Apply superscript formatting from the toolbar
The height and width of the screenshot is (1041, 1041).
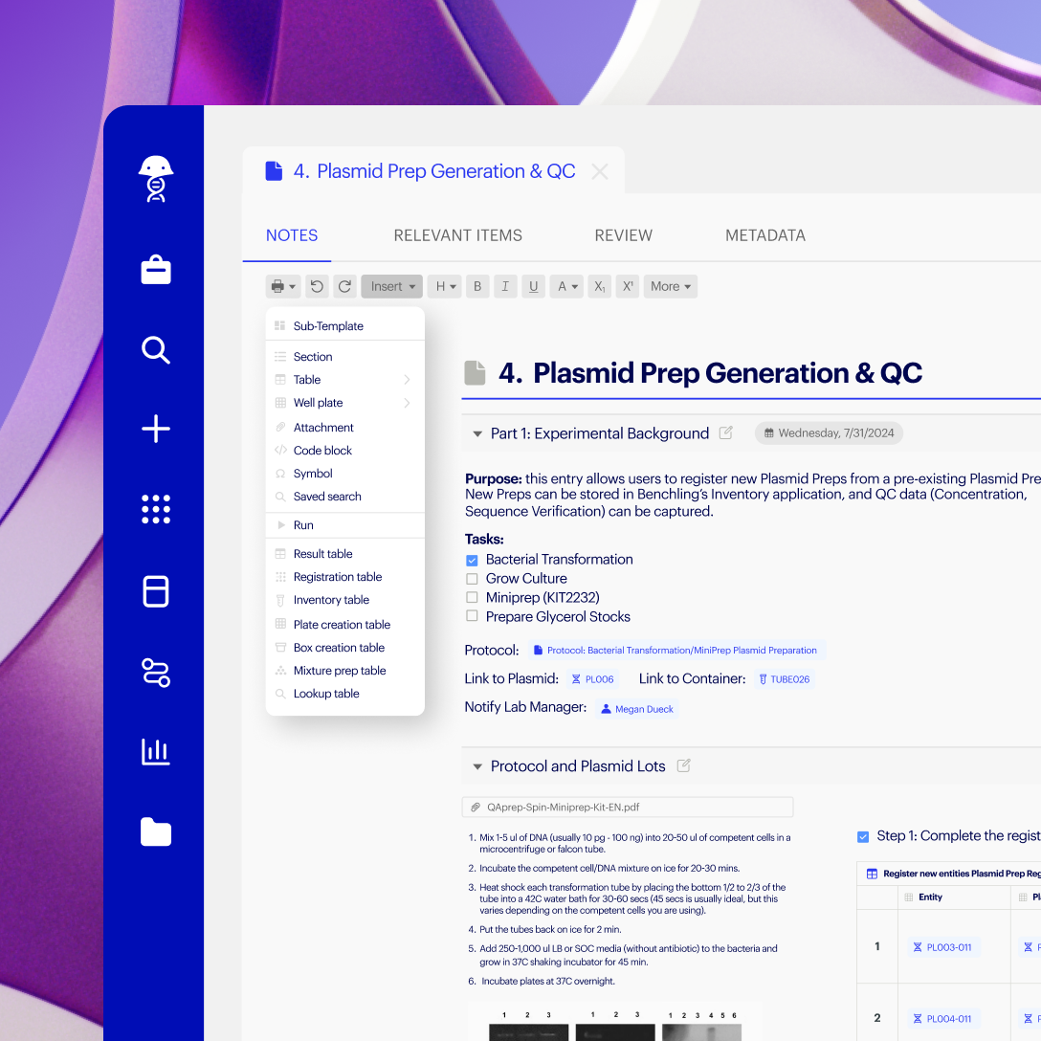tap(628, 286)
